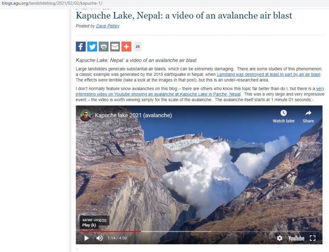This screenshot has height=252, width=329.
Task: Mute the video volume speaker icon
Action: (100, 238)
